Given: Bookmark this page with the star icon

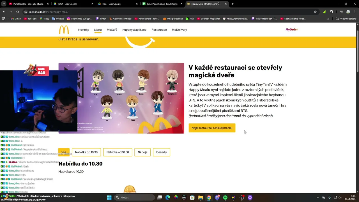Looking at the screenshot, I should pos(315,12).
